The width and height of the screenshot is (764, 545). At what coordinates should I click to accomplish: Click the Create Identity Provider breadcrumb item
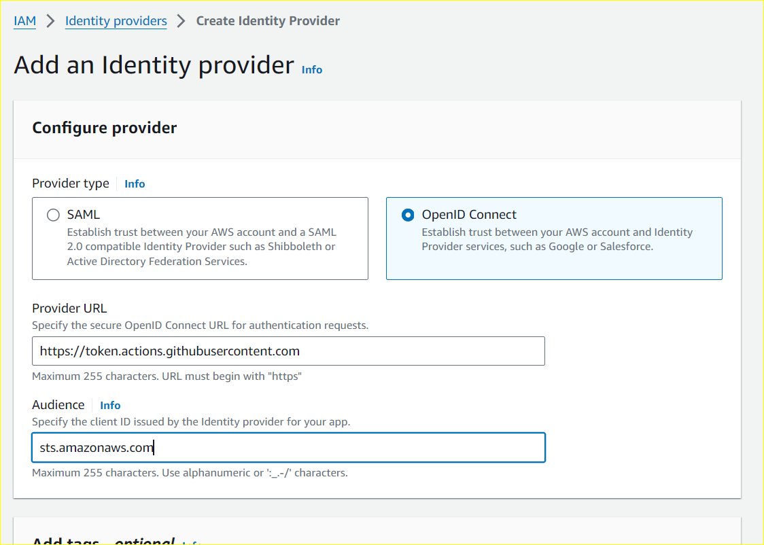pyautogui.click(x=268, y=20)
